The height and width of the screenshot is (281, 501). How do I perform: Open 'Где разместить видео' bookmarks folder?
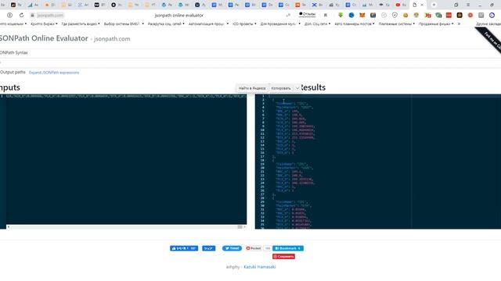tap(80, 24)
